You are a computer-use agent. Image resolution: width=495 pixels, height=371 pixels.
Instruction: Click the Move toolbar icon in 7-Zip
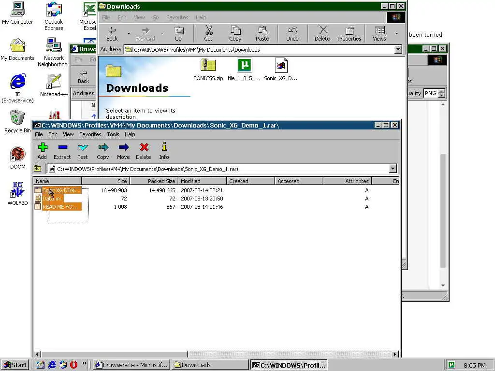pos(123,151)
